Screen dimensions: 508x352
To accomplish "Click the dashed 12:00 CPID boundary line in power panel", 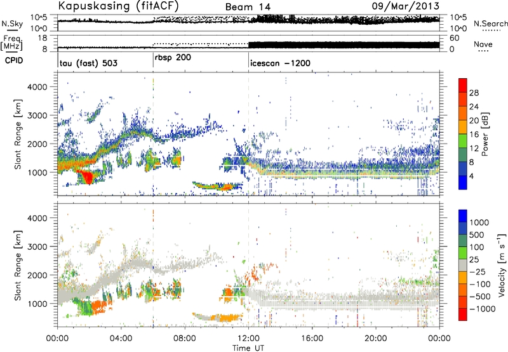I will [x=248, y=134].
